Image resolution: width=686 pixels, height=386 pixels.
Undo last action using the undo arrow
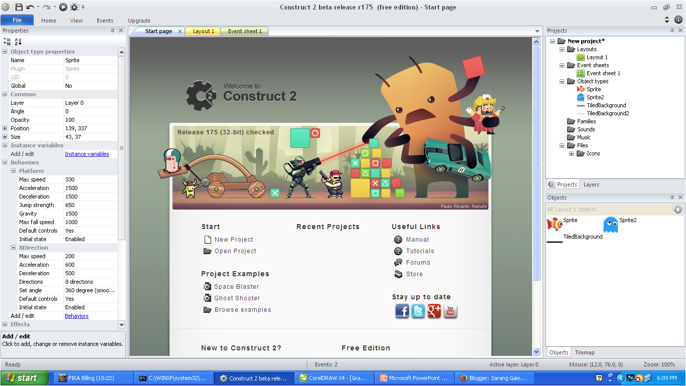tap(30, 7)
